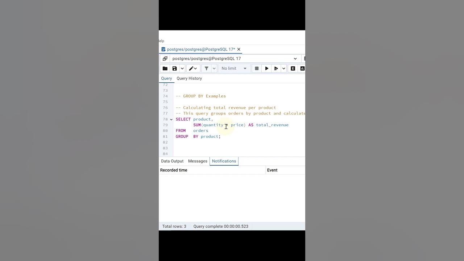Close the postgres query tool tab
Image resolution: width=464 pixels, height=261 pixels.
(x=239, y=49)
